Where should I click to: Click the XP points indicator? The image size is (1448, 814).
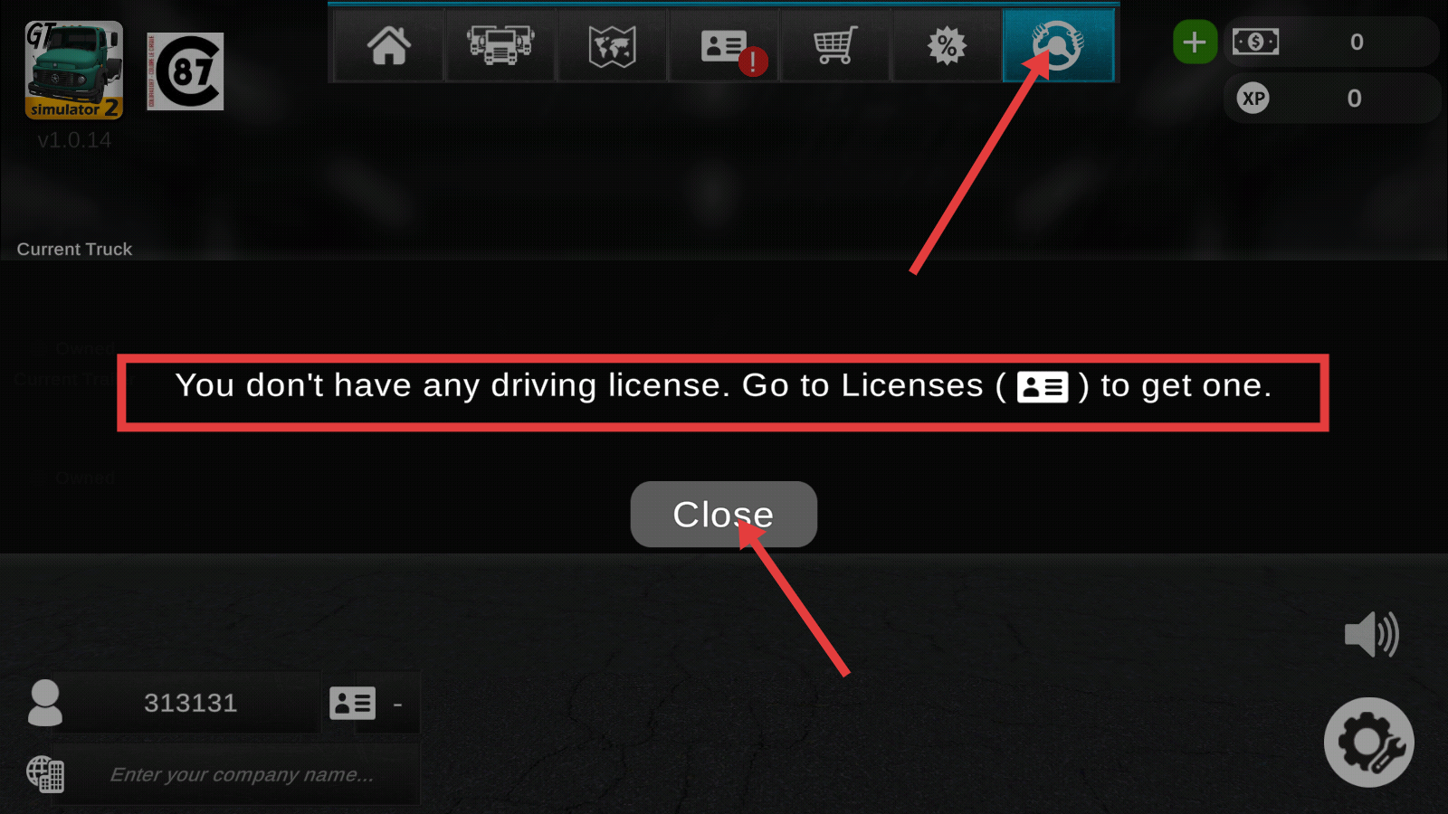click(1330, 98)
